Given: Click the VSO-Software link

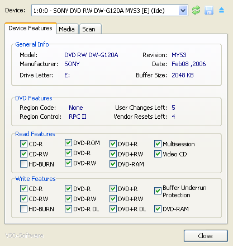Looking at the screenshot, I should (x=24, y=235).
